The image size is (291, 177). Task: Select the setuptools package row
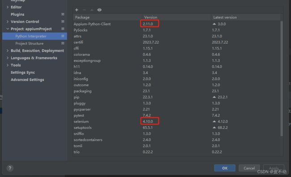[x=176, y=128]
